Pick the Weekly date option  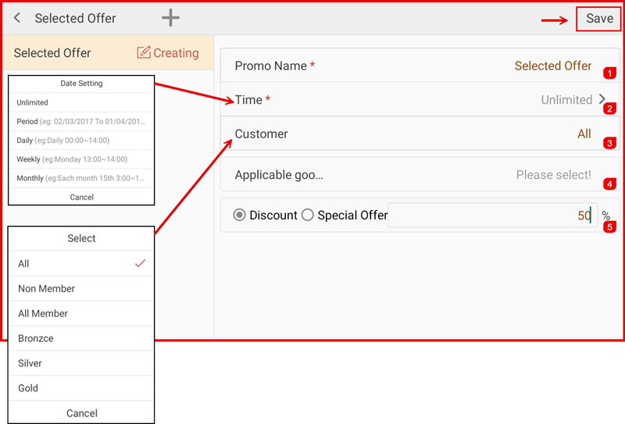(x=81, y=159)
